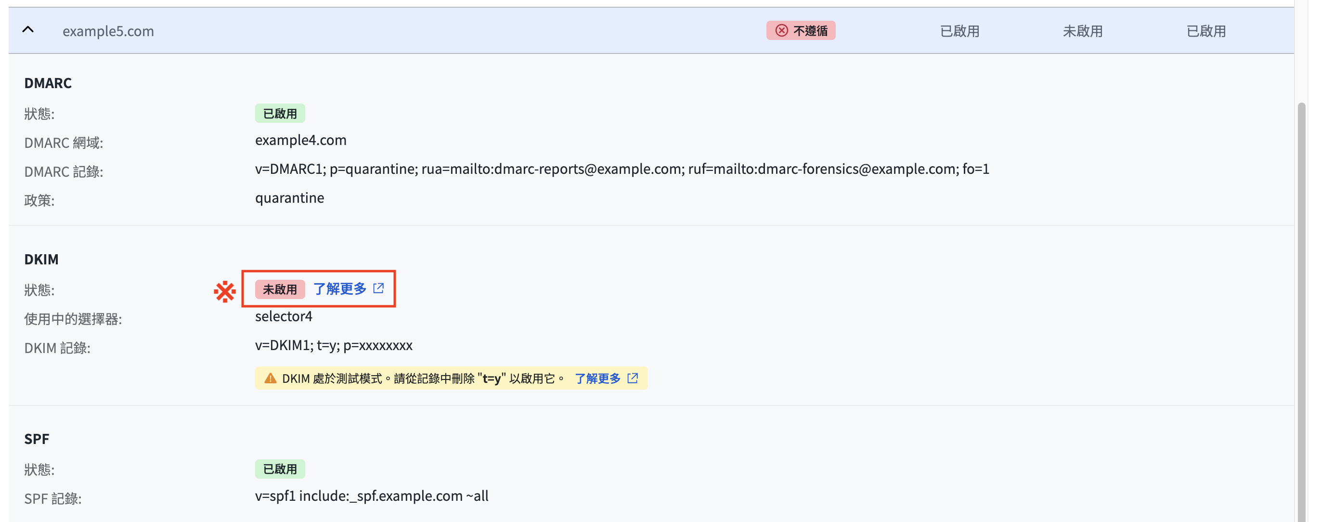The height and width of the screenshot is (522, 1321).
Task: Click external-link icon beside DKIM status 了解更多
Action: click(x=378, y=287)
